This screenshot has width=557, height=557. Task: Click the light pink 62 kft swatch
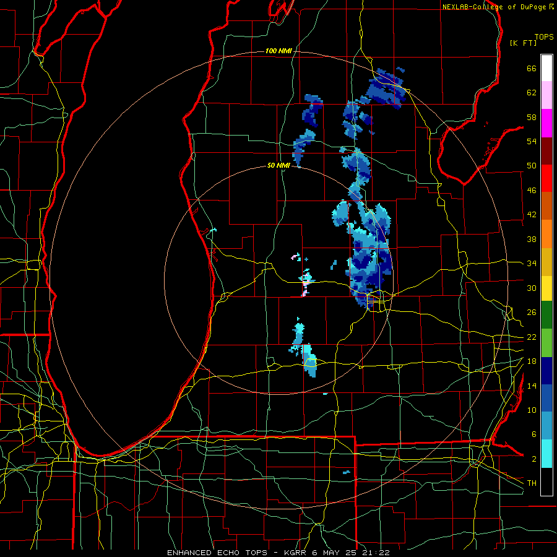(546, 95)
